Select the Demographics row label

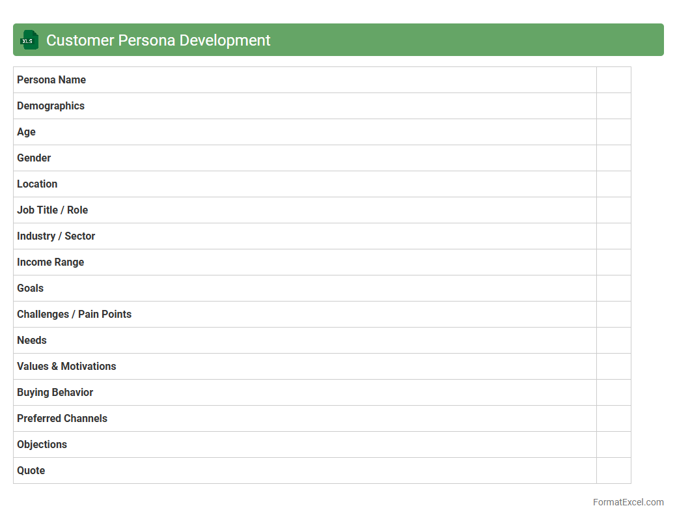point(51,106)
